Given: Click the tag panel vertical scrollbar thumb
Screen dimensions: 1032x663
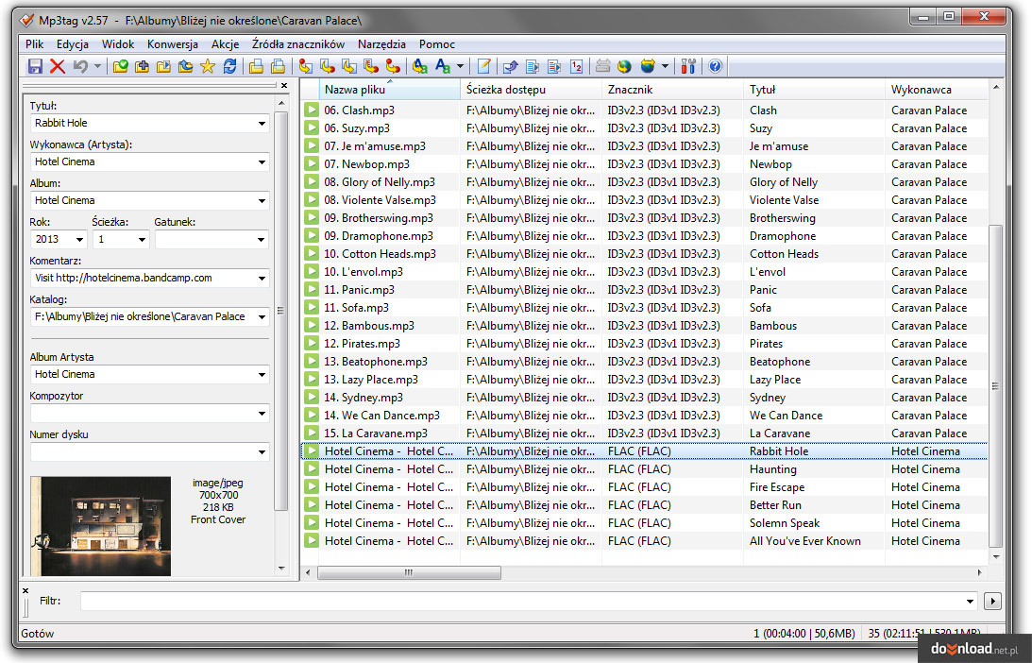Looking at the screenshot, I should click(x=281, y=311).
